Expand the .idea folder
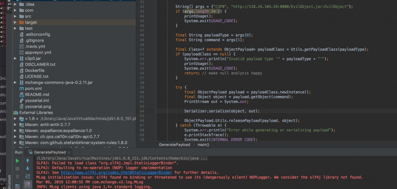397x189 pixels. click(15, 4)
